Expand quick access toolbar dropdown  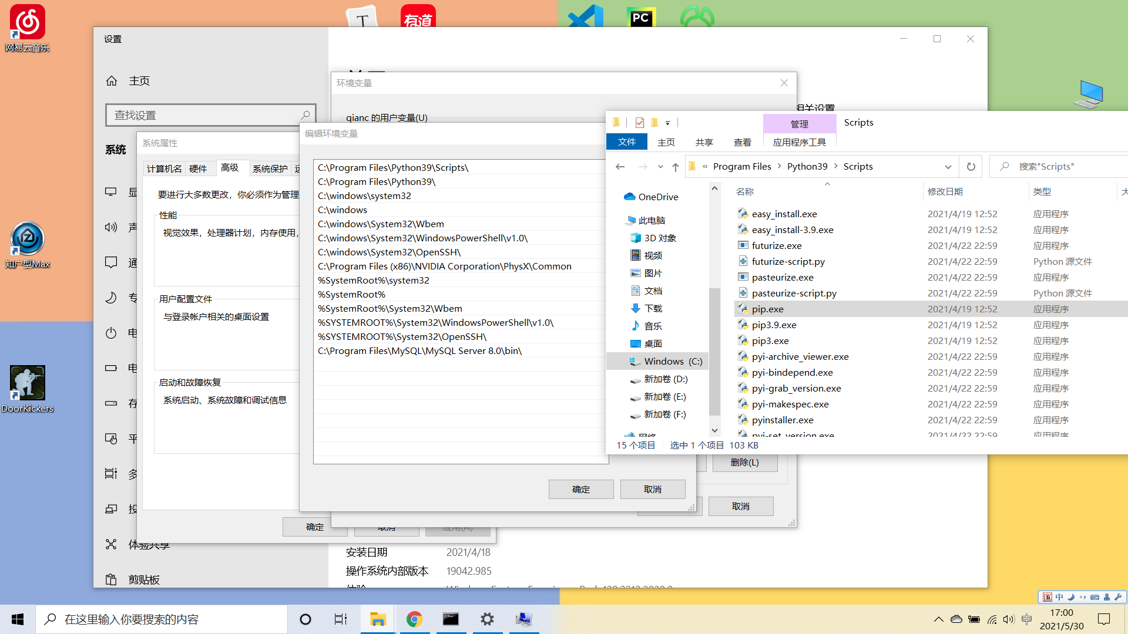click(x=667, y=123)
